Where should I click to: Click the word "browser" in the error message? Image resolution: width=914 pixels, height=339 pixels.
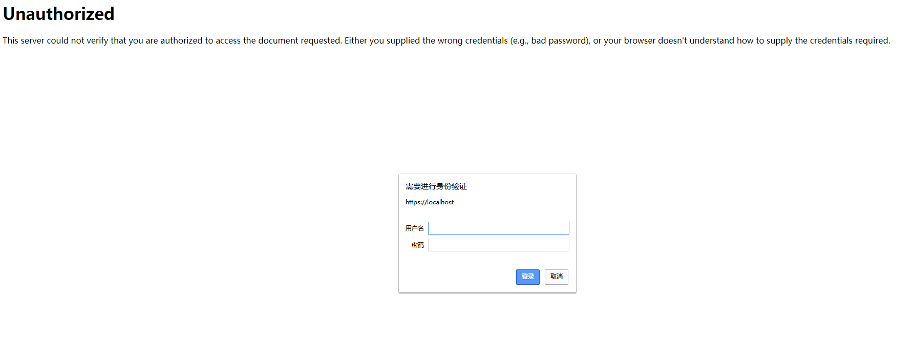coord(639,40)
